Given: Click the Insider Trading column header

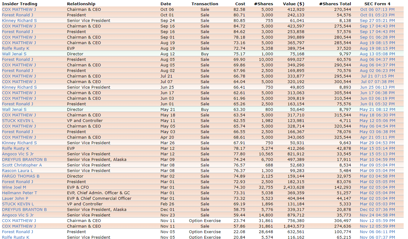Looking at the screenshot, I should tap(20, 4).
